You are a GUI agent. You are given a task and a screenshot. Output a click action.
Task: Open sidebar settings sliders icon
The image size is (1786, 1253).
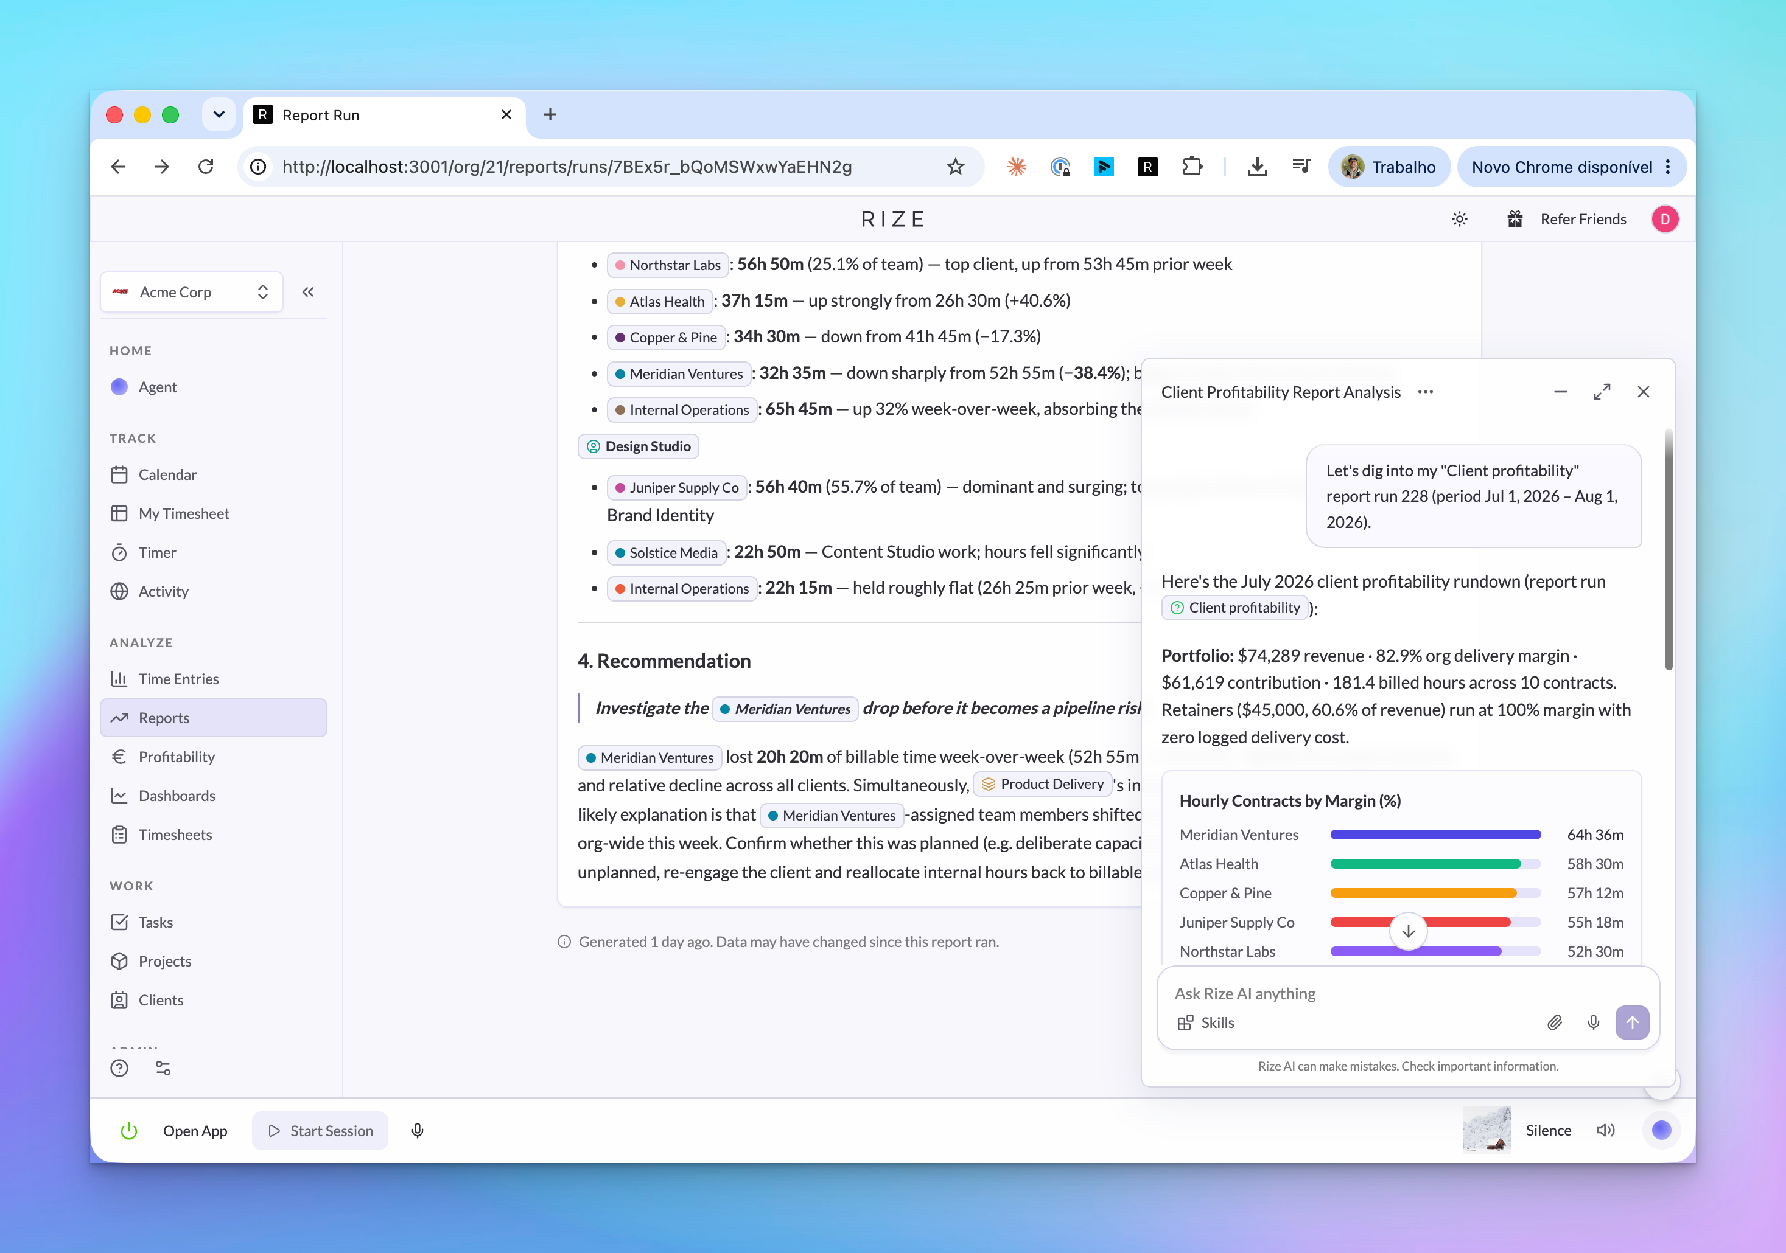[x=163, y=1069]
